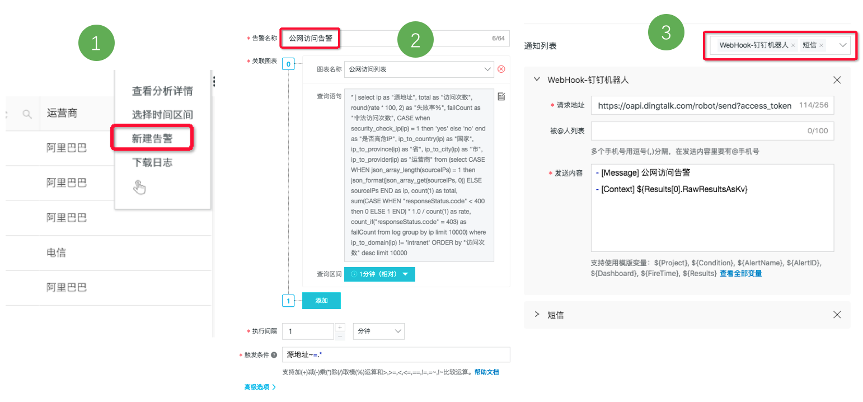Open 查看全部变量 link
Viewport: 863px width, 402px height.
(740, 273)
